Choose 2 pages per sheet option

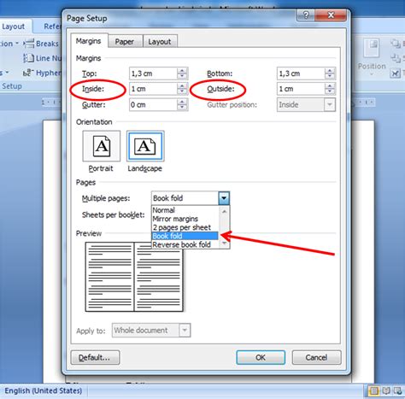(x=185, y=227)
